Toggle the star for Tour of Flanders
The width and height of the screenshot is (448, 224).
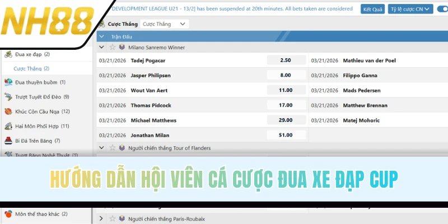(x=111, y=148)
